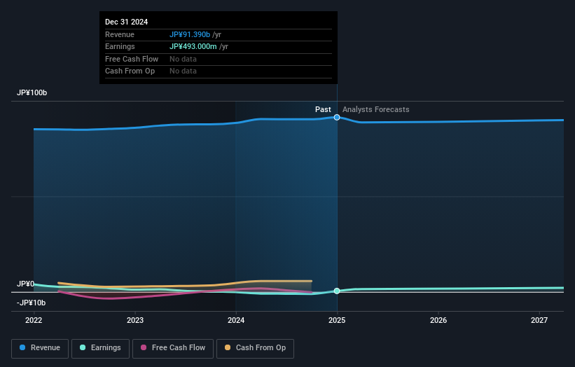
Task: Select the revenue data point at 2025
Action: coord(337,118)
